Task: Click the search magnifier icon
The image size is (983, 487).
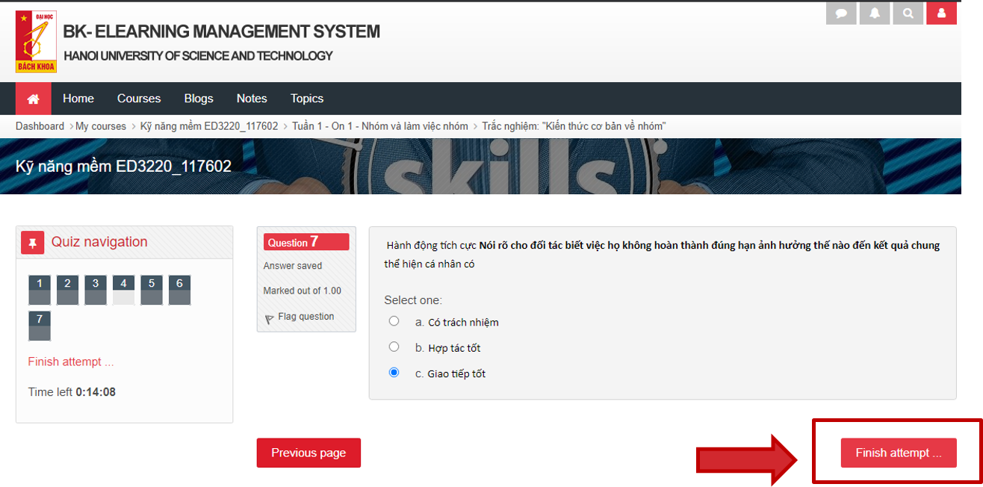Action: pyautogui.click(x=908, y=13)
